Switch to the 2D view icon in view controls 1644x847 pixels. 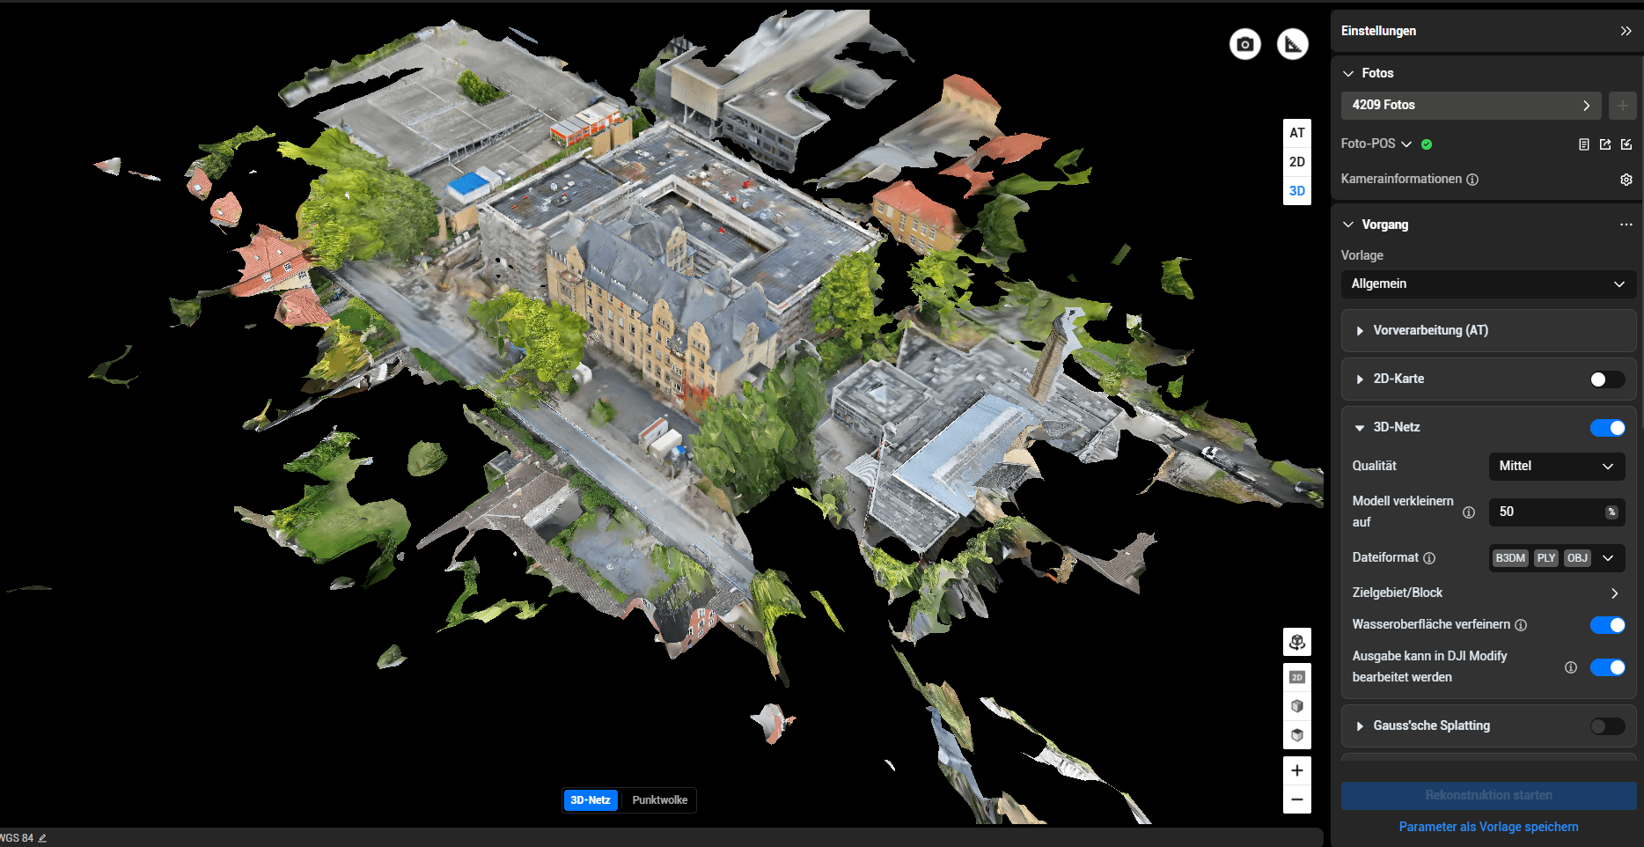(x=1296, y=677)
